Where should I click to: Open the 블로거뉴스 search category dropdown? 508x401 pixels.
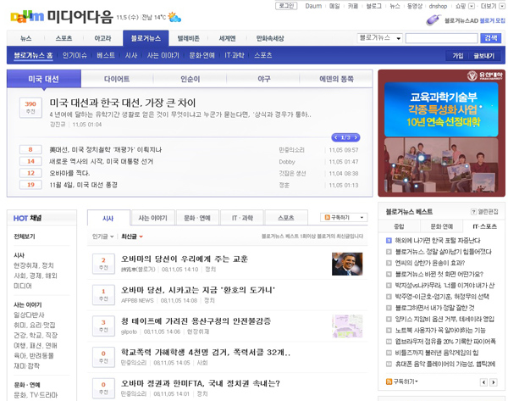pos(380,38)
